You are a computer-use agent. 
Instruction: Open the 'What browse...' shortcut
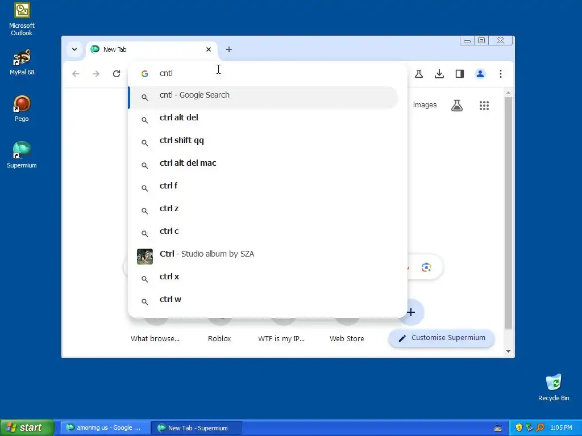click(x=155, y=338)
